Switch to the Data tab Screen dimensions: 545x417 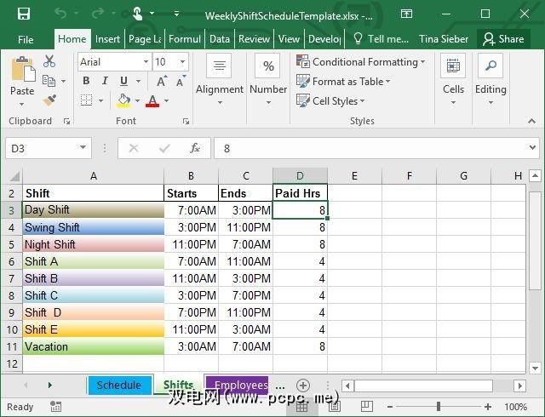[220, 39]
